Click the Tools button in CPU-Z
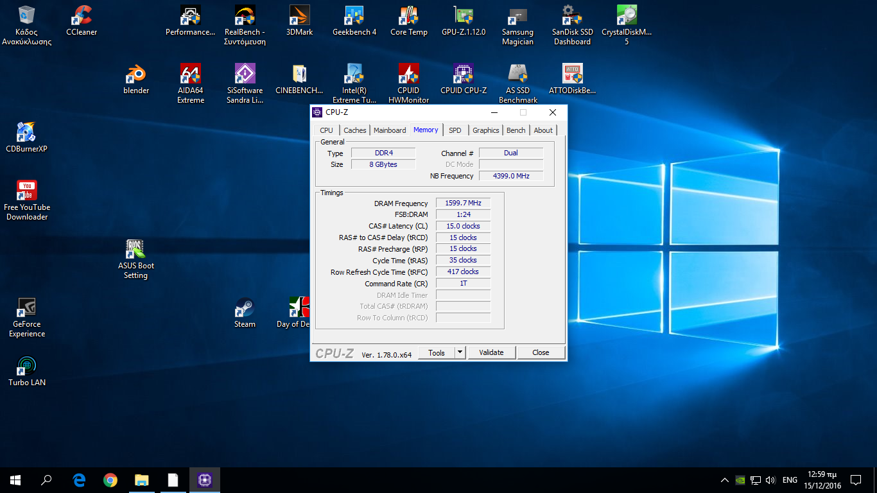This screenshot has width=877, height=493. pyautogui.click(x=437, y=352)
